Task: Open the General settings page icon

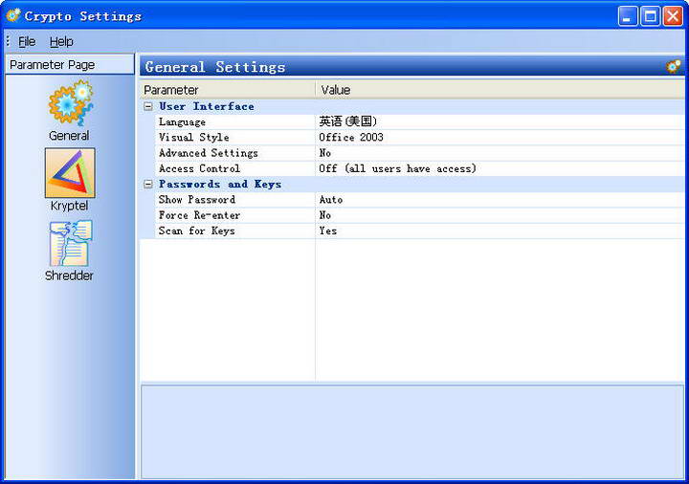Action: (x=70, y=103)
